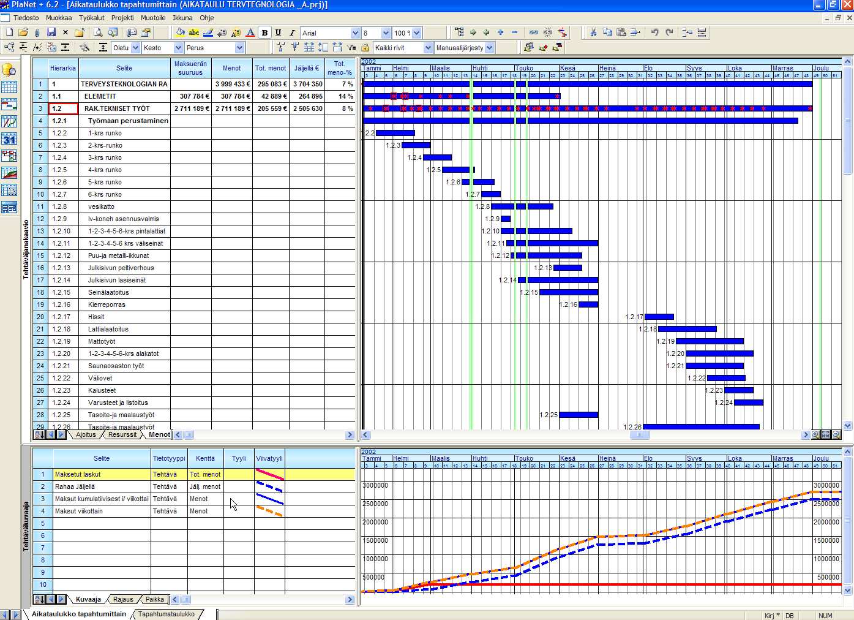Screen dimensions: 854x620
Task: Click the Hierarkia column header
Action: pyautogui.click(x=63, y=68)
